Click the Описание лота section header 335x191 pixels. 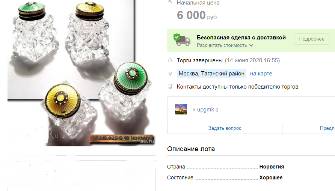[191, 149]
